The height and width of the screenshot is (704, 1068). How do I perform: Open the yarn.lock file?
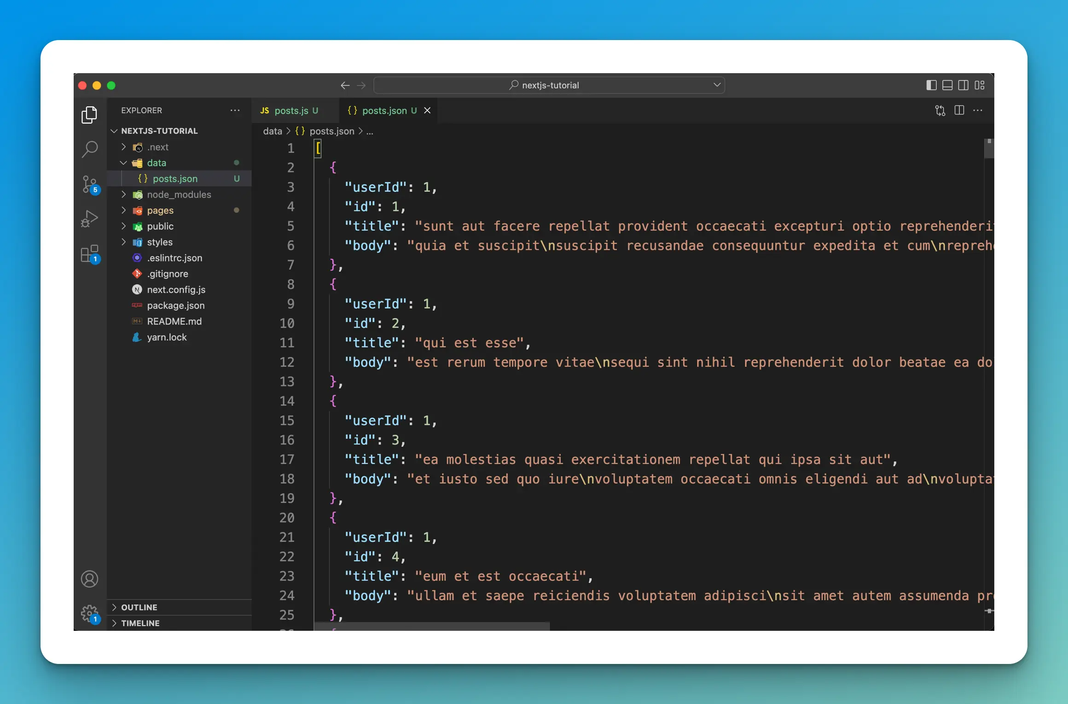pyautogui.click(x=180, y=337)
